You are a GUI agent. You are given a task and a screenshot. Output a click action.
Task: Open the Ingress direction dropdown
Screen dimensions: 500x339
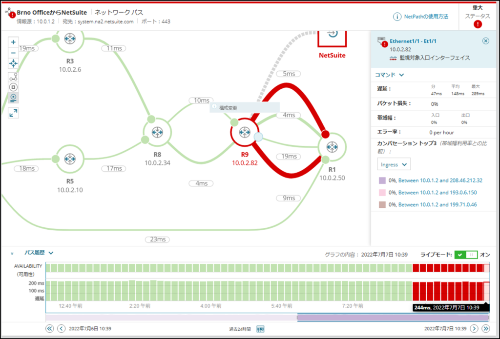(x=394, y=164)
